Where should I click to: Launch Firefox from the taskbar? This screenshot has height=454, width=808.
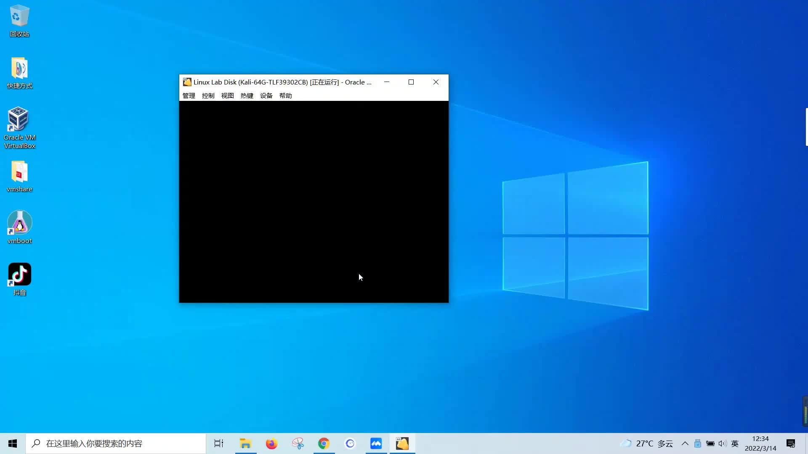click(x=271, y=443)
